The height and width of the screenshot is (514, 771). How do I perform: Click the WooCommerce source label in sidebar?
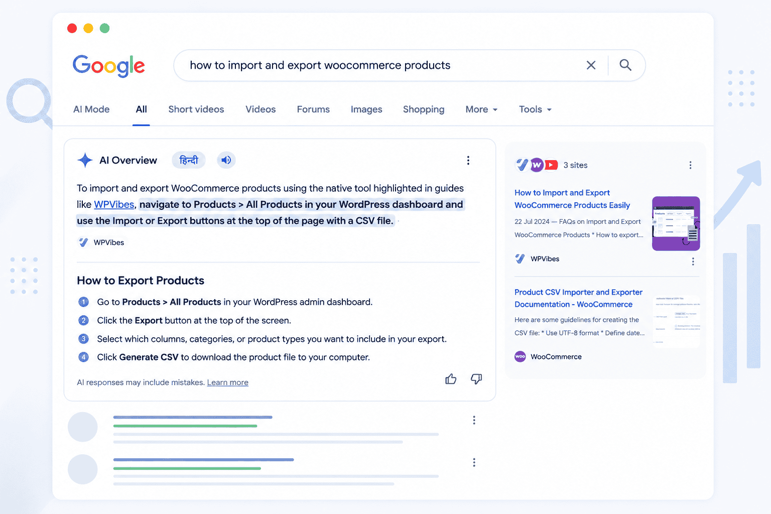[556, 357]
